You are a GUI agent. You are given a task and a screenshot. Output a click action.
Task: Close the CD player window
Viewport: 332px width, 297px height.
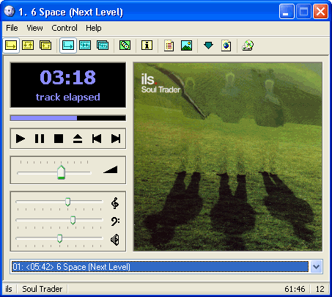320,11
